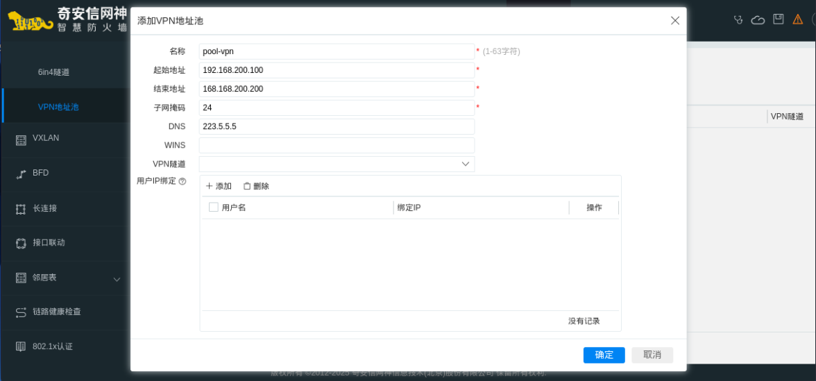Click the 添加 plus icon in binding toolbar
The width and height of the screenshot is (816, 381).
(209, 186)
